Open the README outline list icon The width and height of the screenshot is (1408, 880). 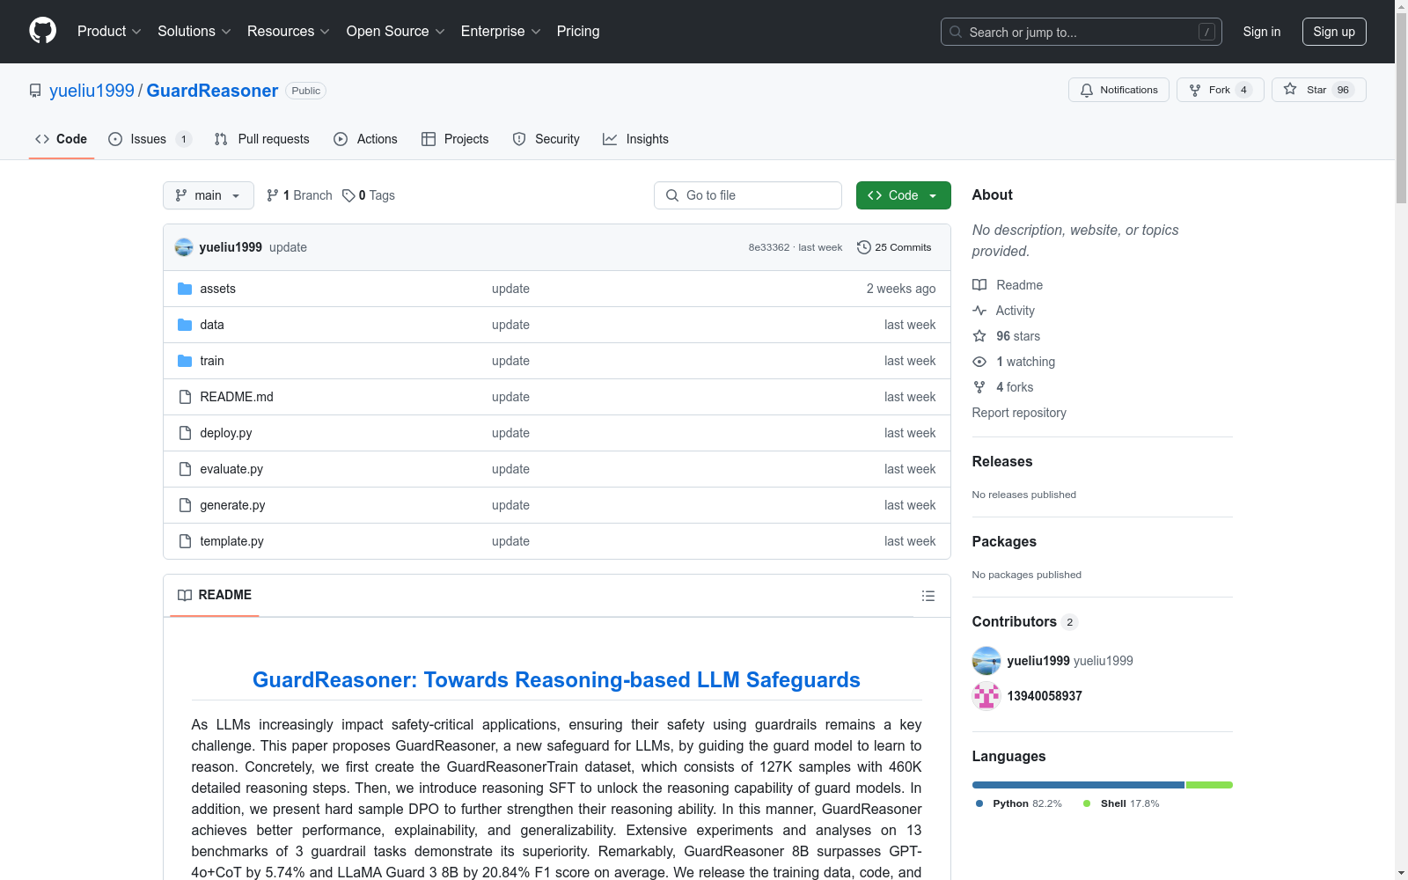pyautogui.click(x=928, y=596)
